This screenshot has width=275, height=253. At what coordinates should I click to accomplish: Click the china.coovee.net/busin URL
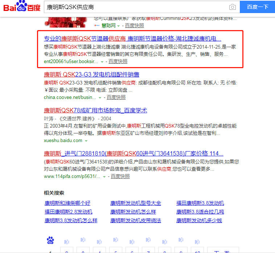[70, 98]
